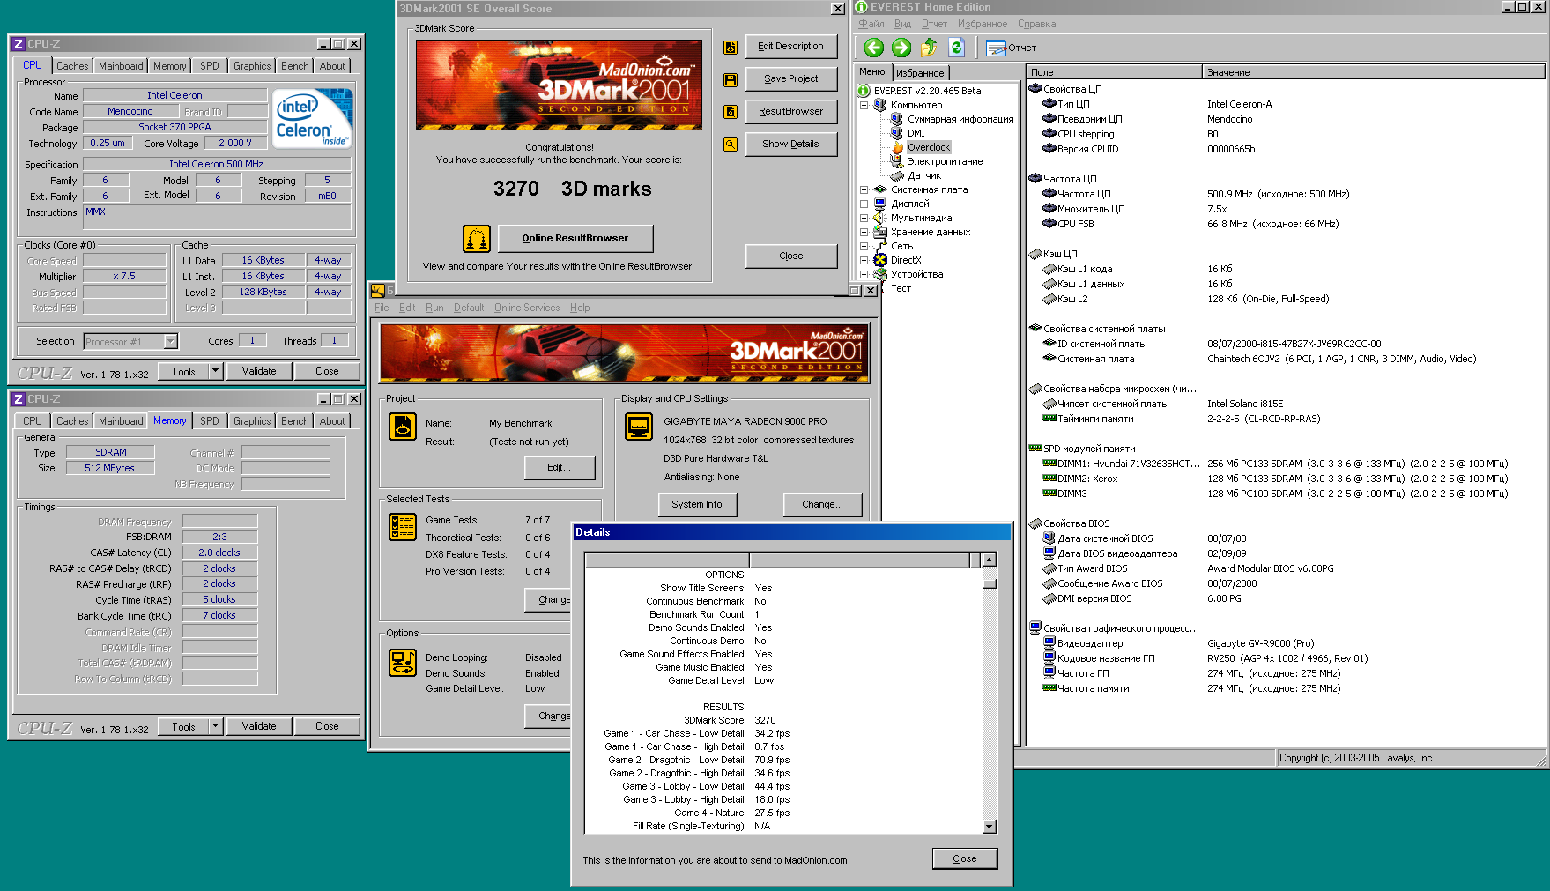
Task: Expand the Дисплей tree node
Action: click(x=864, y=204)
